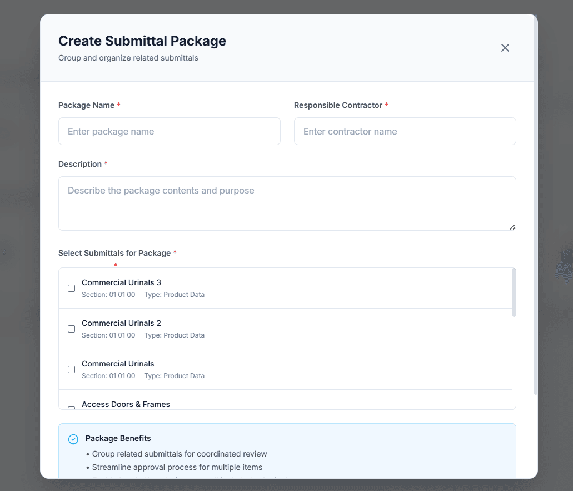
Task: Check the Access Doors & Frames checkbox
Action: click(x=71, y=409)
